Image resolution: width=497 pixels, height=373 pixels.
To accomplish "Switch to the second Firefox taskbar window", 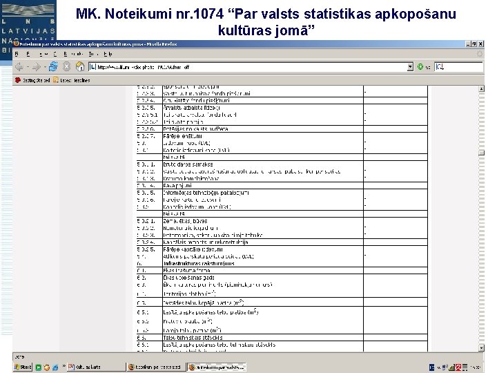I will [x=155, y=367].
